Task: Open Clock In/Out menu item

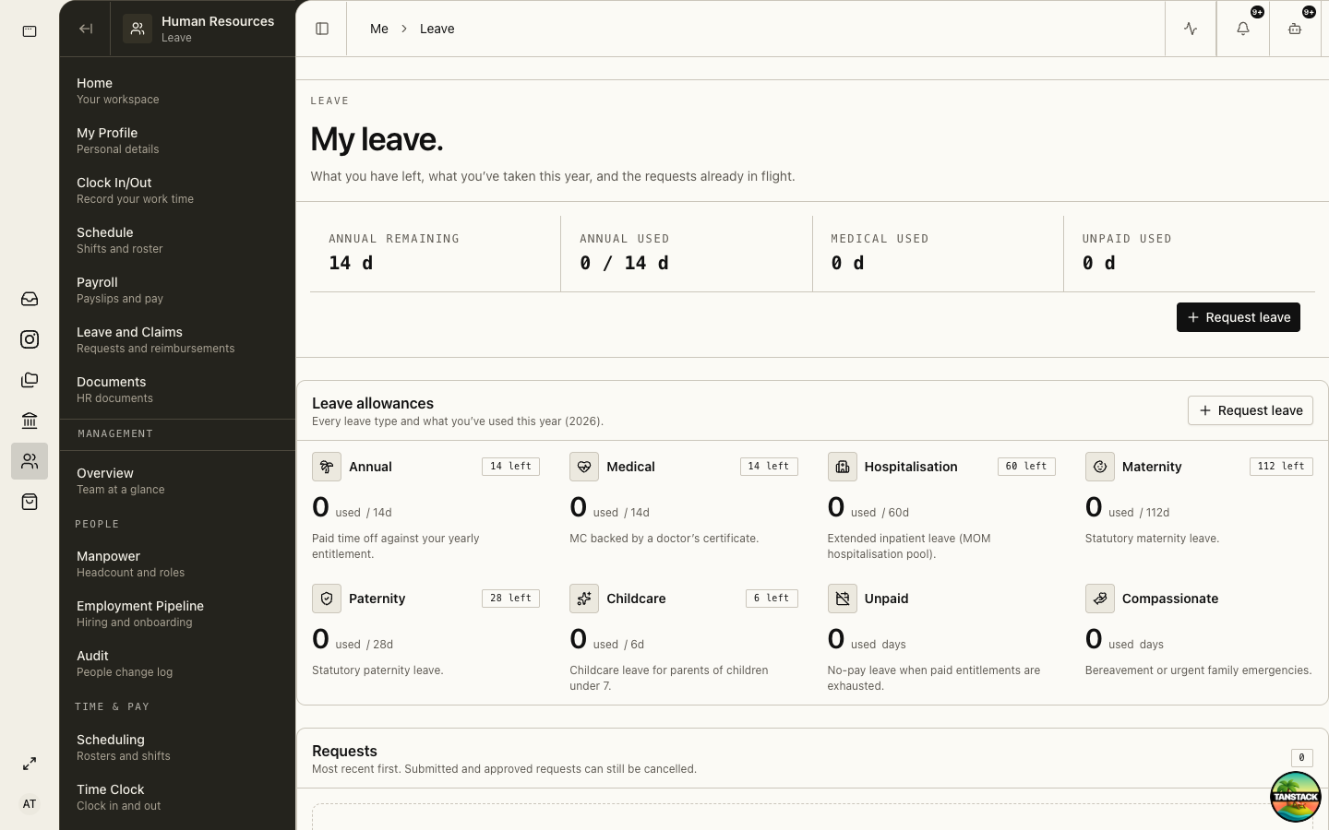Action: pos(177,190)
